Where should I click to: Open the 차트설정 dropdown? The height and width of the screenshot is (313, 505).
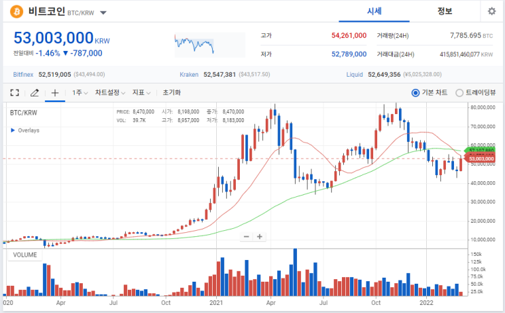[110, 92]
